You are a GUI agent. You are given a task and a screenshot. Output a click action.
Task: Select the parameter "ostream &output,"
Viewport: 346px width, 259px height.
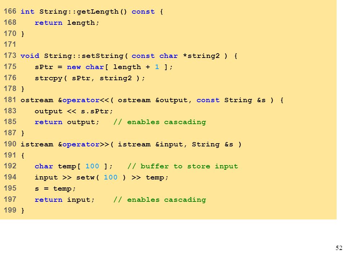[x=155, y=100]
